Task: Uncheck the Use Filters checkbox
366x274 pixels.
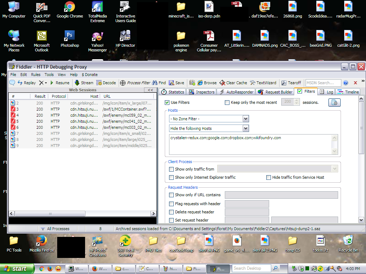Action: 167,102
